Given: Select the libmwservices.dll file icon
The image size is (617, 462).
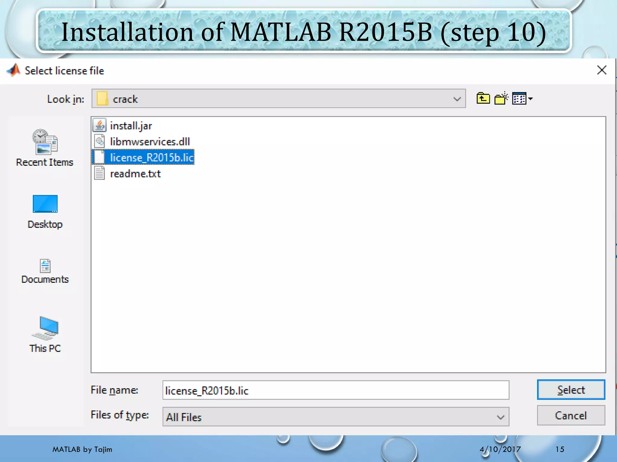Looking at the screenshot, I should click(x=99, y=141).
